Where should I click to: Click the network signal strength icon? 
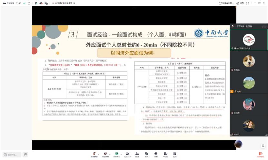(x=24, y=3)
